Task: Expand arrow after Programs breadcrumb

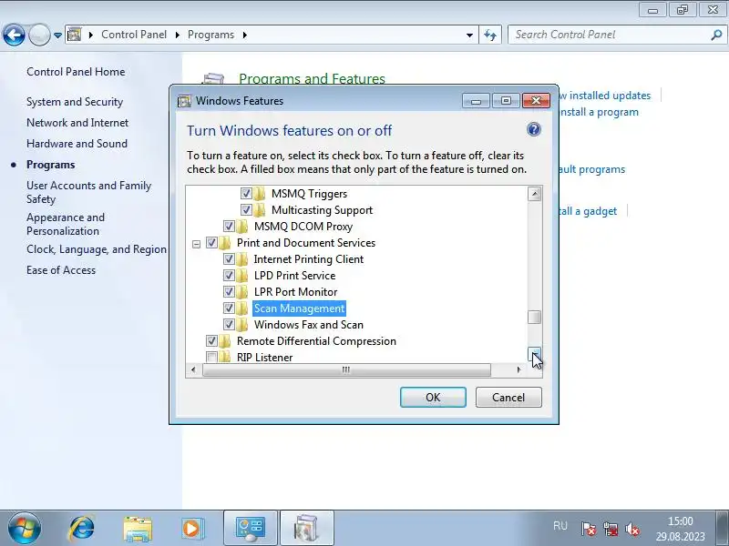Action: (244, 35)
